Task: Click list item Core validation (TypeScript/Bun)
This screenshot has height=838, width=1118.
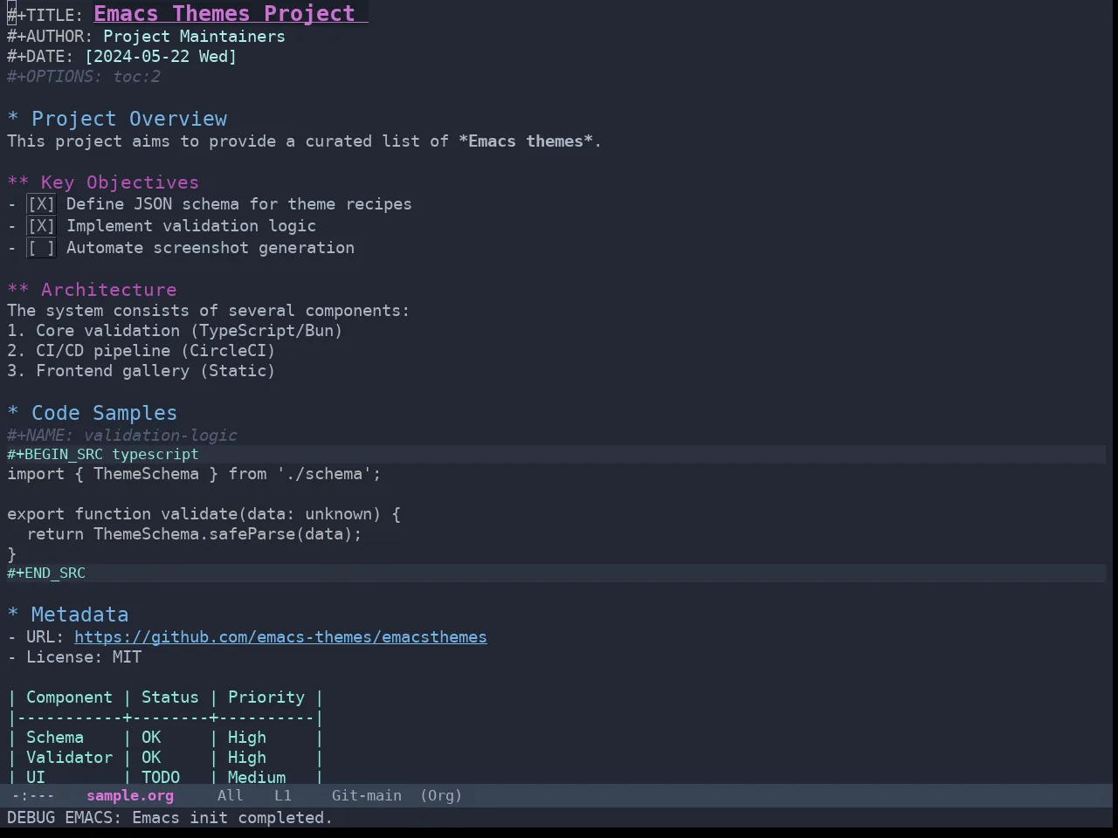Action: 175,331
